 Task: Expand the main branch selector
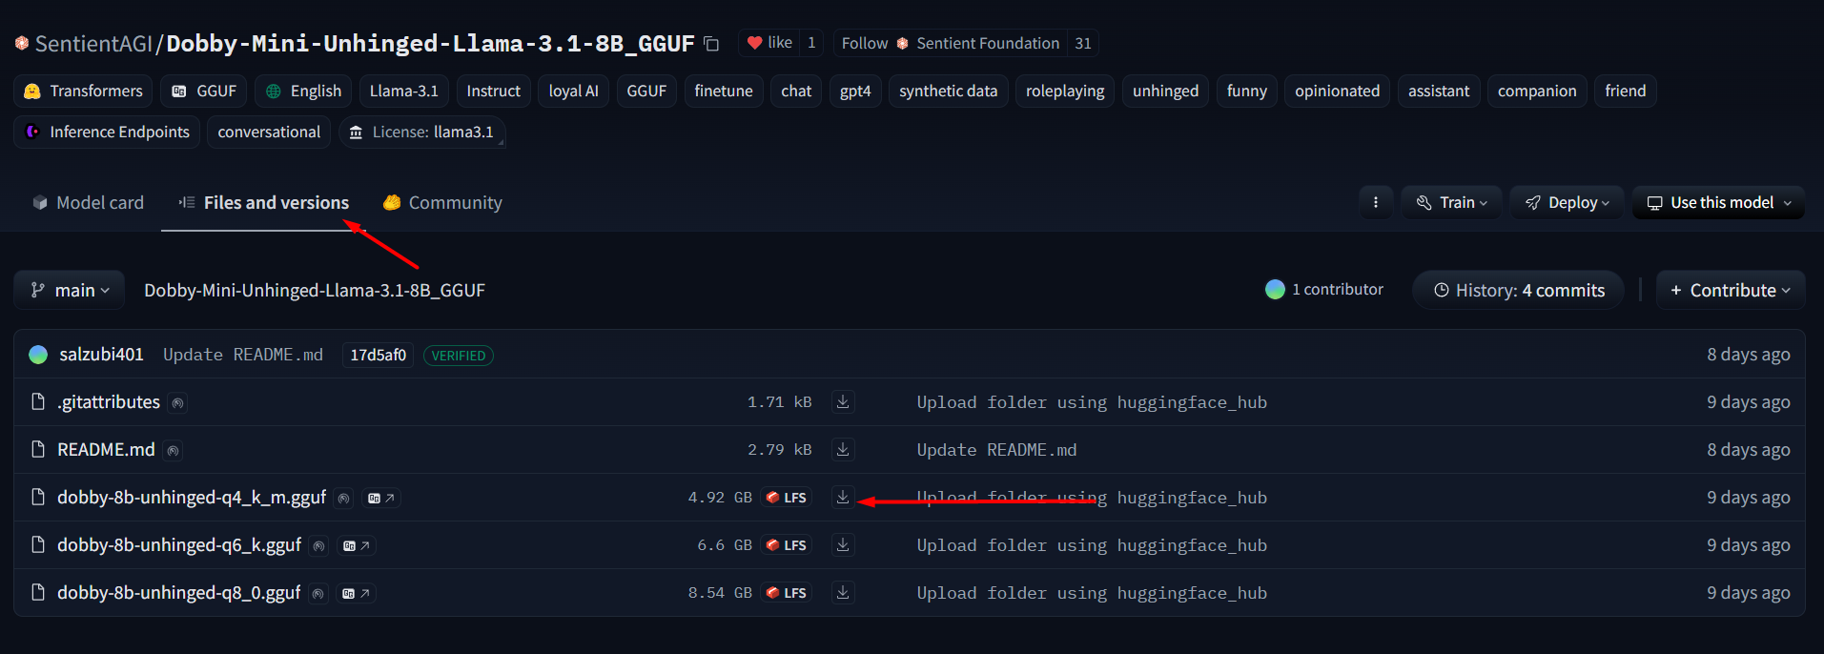70,290
